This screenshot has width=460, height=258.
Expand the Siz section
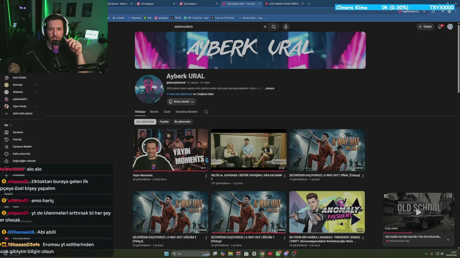coord(8,125)
